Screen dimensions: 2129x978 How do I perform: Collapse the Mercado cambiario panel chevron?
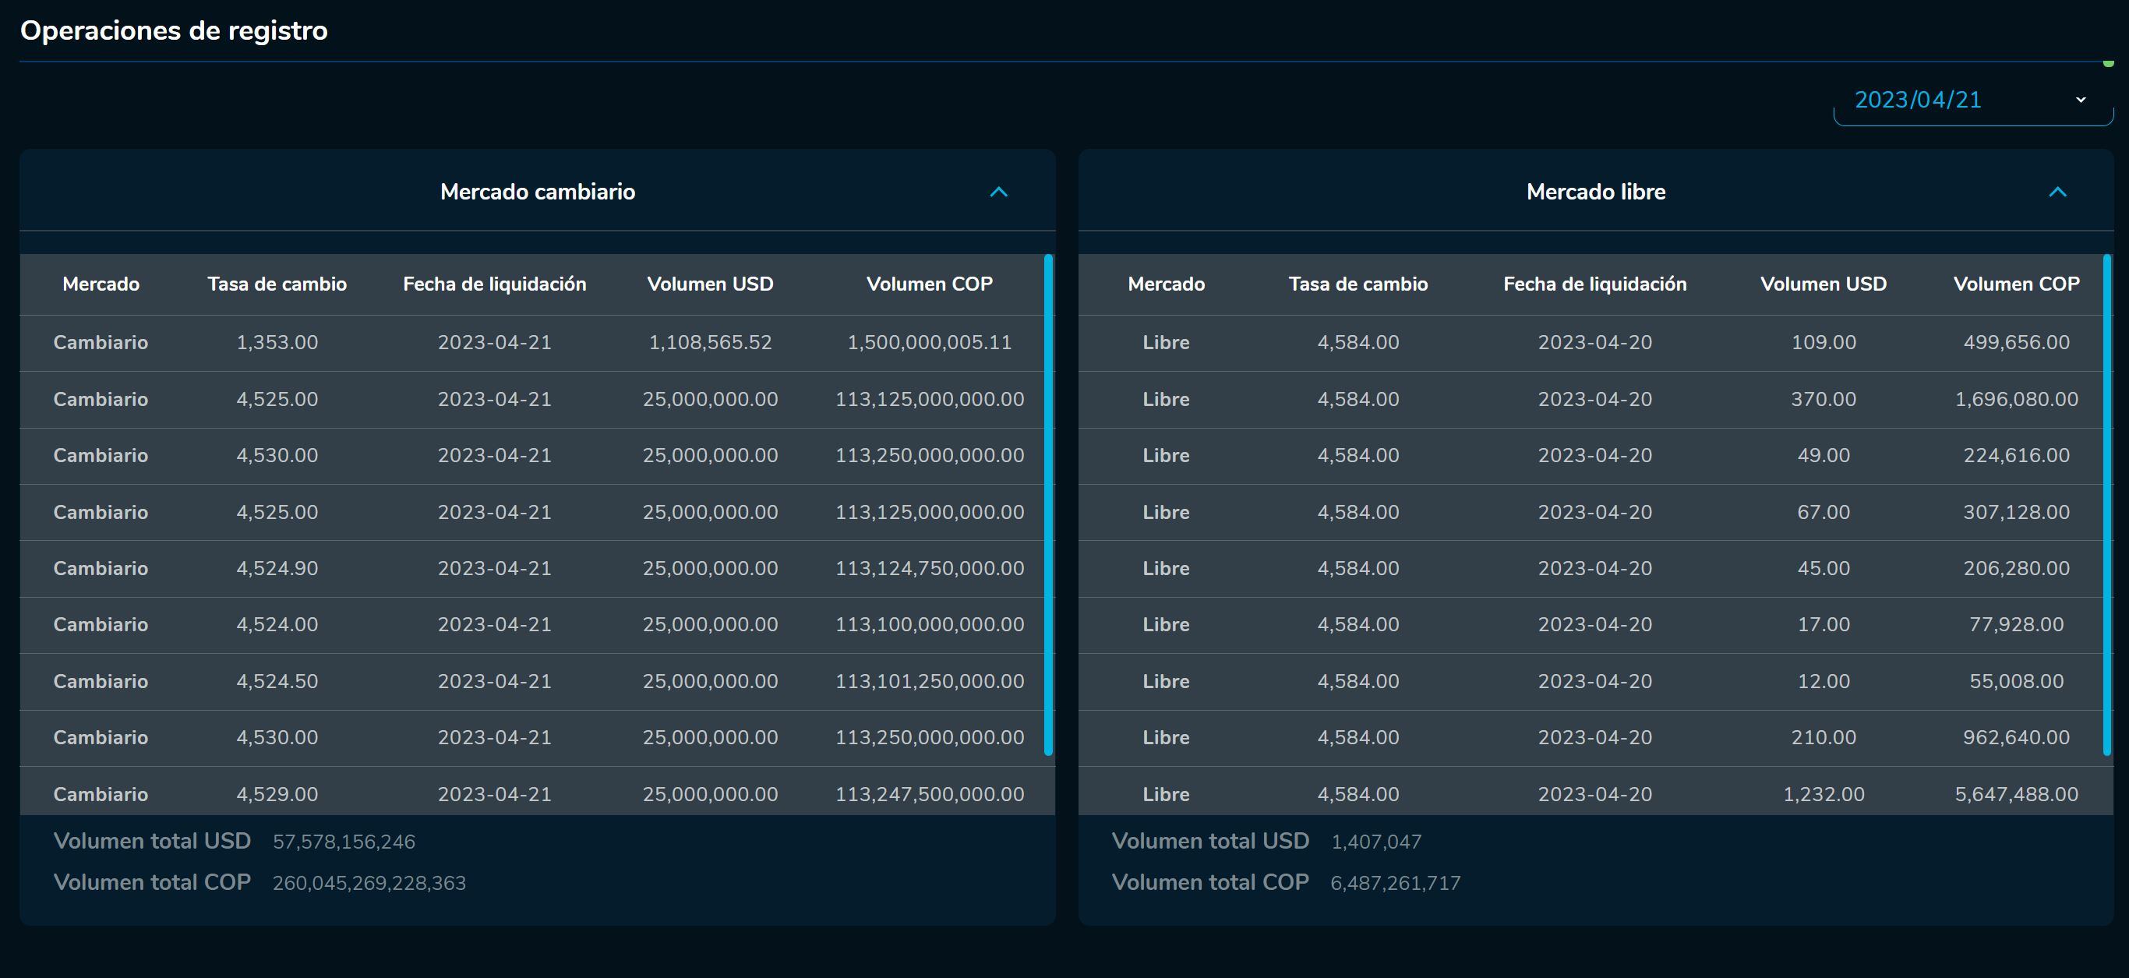pos(998,192)
